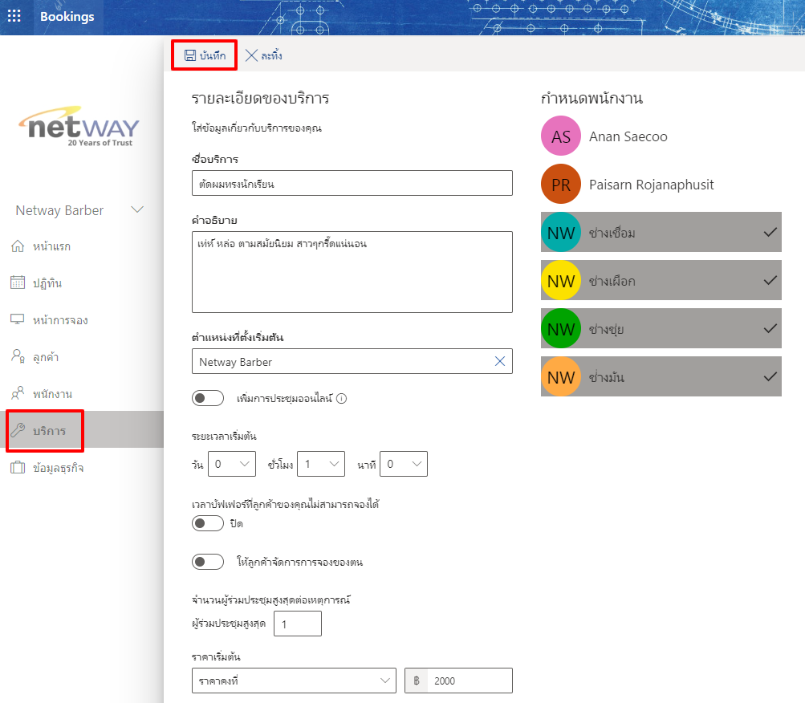Viewport: 805px width, 703px height.
Task: Expand the fixed price type dropdown
Action: [x=294, y=681]
